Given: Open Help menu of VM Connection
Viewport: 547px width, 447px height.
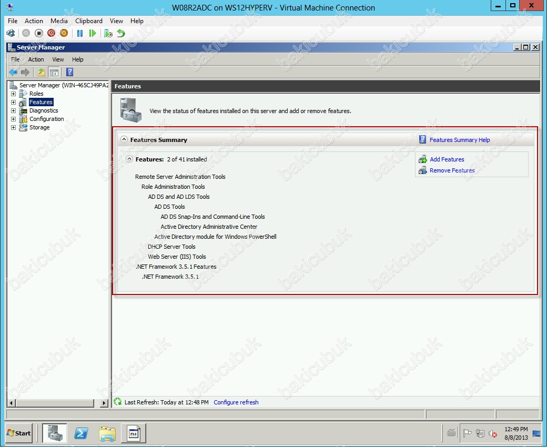Looking at the screenshot, I should [x=137, y=21].
